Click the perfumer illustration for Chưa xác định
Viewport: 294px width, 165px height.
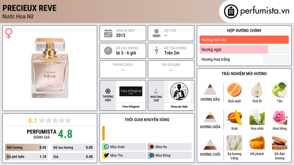click(179, 91)
